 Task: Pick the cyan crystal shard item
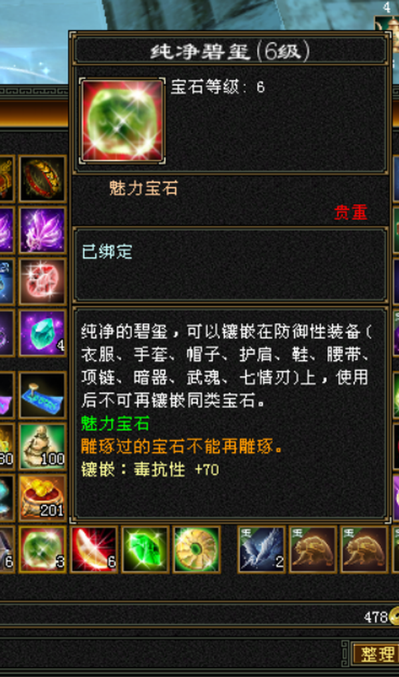[x=43, y=333]
